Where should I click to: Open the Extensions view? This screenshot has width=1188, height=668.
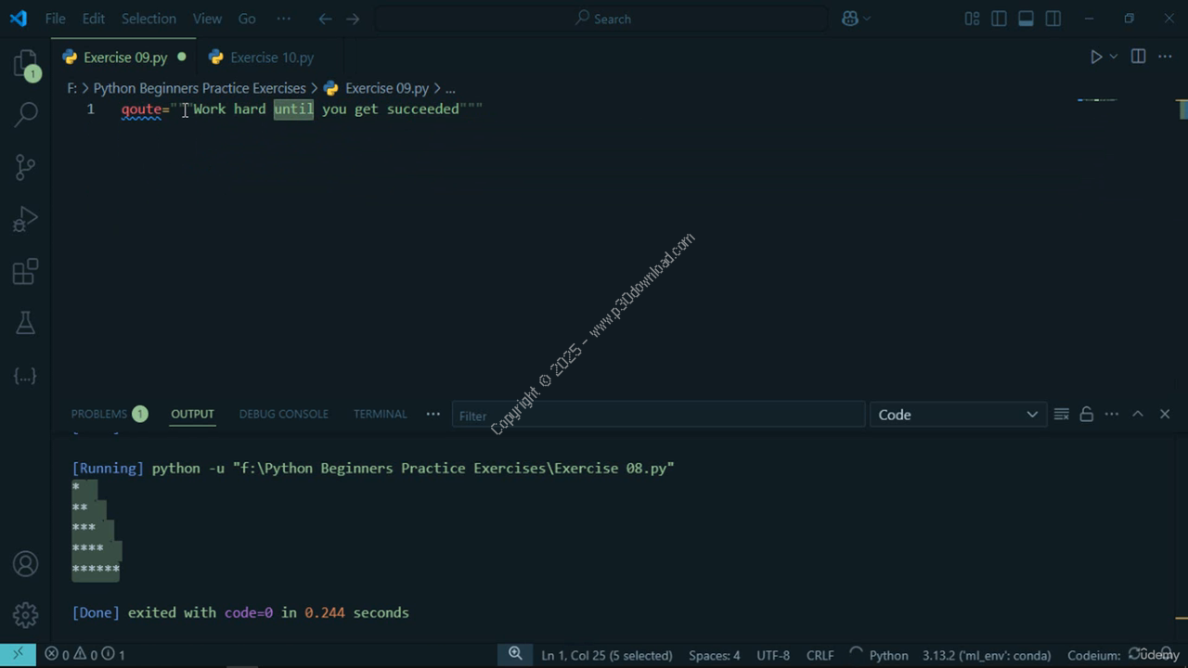26,272
